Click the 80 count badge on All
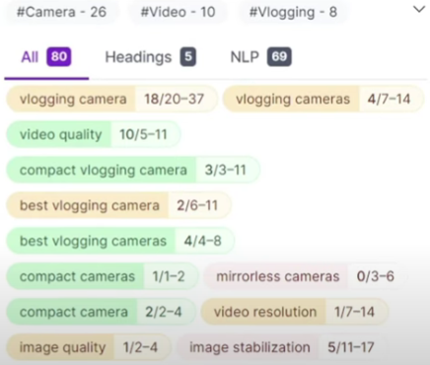 point(59,57)
